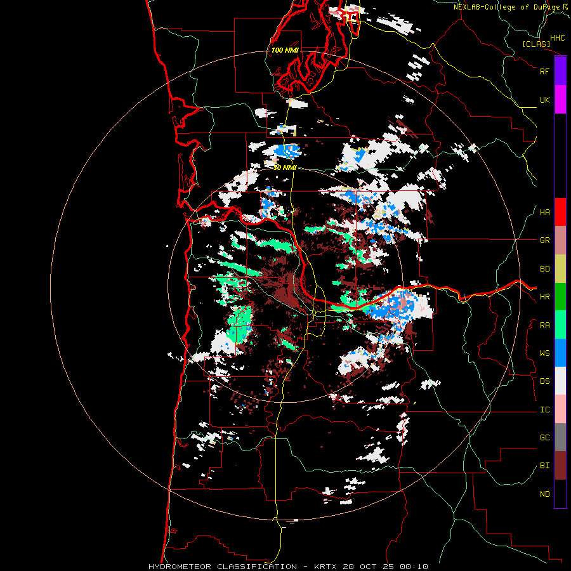
Task: Select the GC legend label
Action: pyautogui.click(x=544, y=438)
